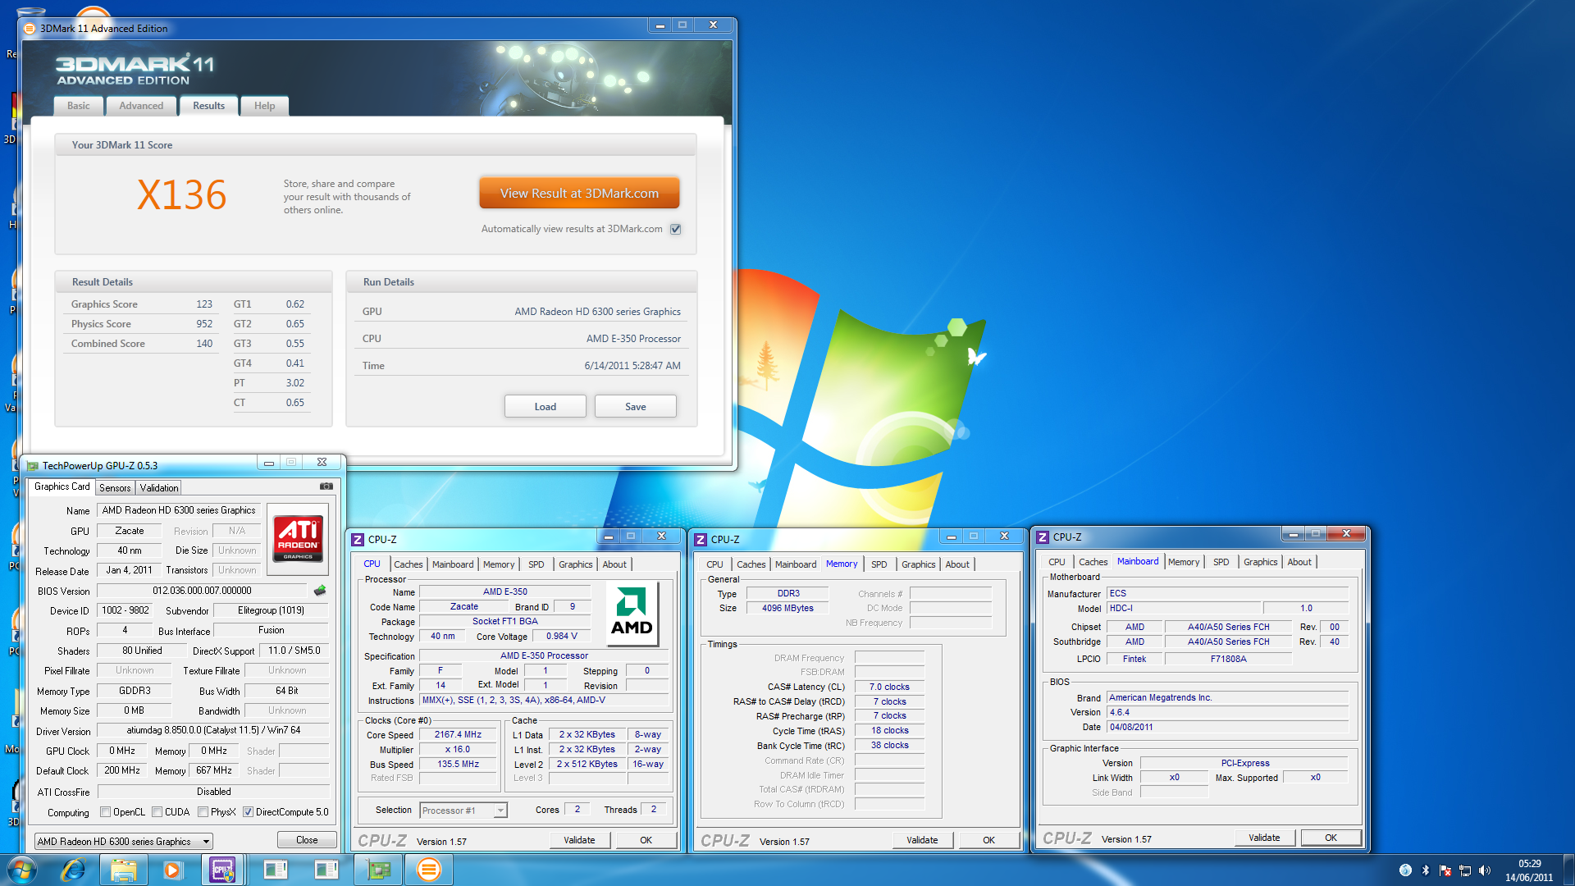Click OK in CPU-Z Memory window
This screenshot has width=1575, height=886.
point(988,840)
